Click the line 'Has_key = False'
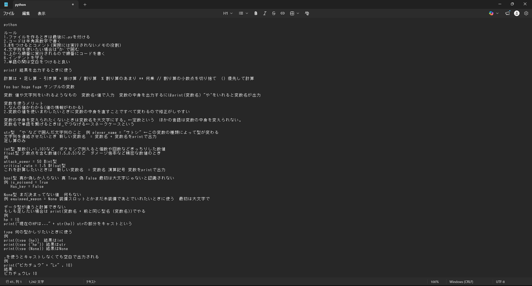The width and height of the screenshot is (532, 286). pos(27,186)
